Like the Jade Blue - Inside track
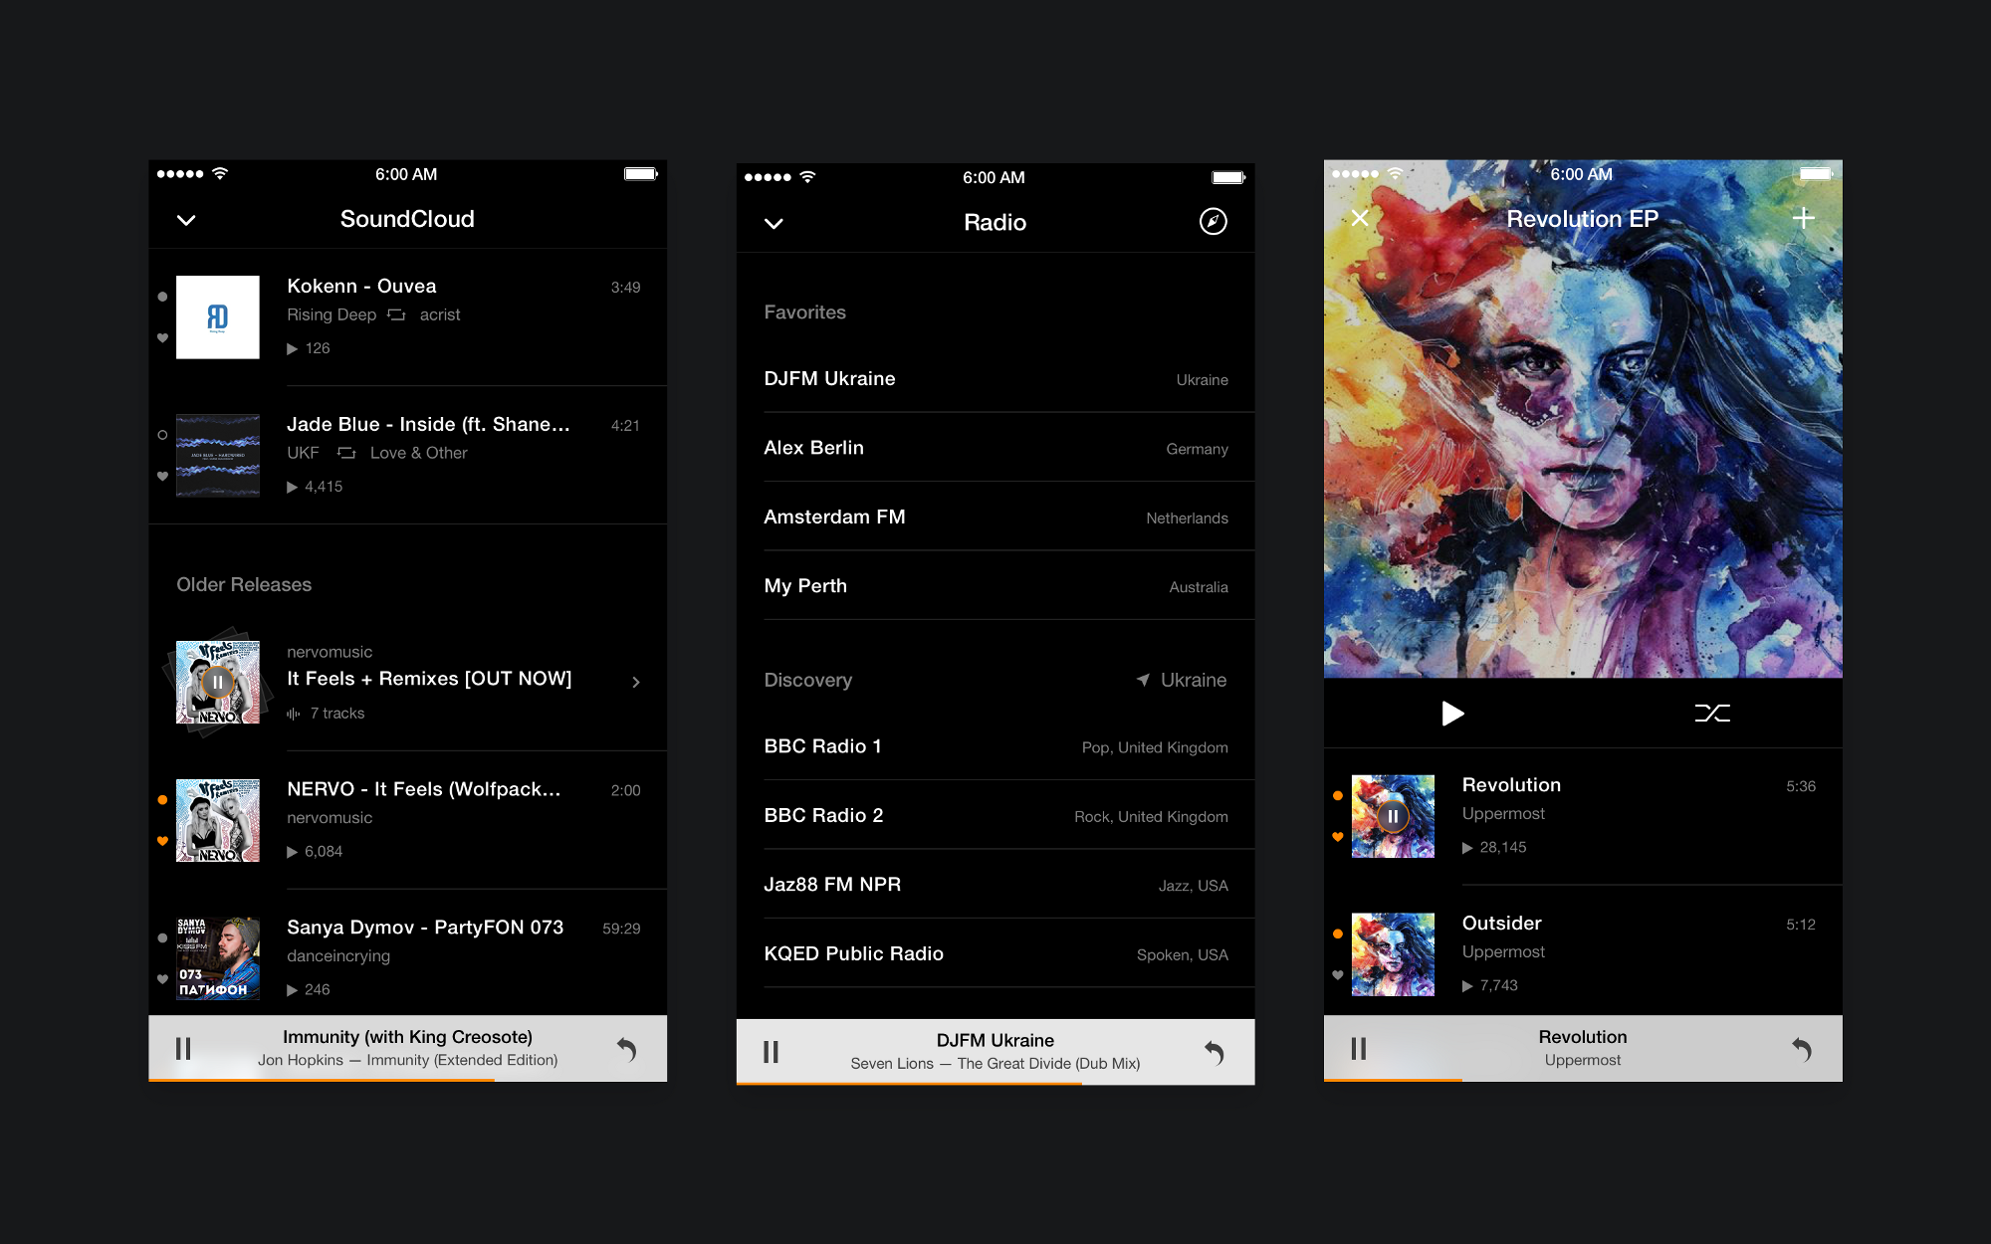 click(162, 477)
